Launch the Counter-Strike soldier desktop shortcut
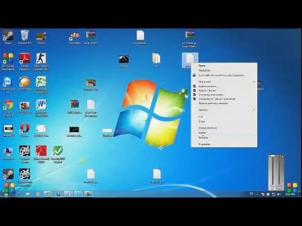The image size is (302, 226). [41, 61]
